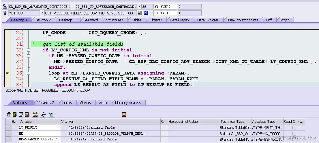
Task: Click the comment 'get list of available fields'
Action: (83, 44)
